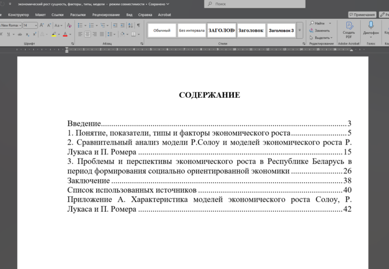
Task: Clear all formatting with eraser icon
Action: coord(69,26)
